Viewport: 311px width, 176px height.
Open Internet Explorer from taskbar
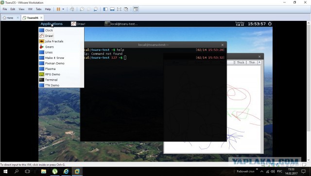tap(66, 171)
